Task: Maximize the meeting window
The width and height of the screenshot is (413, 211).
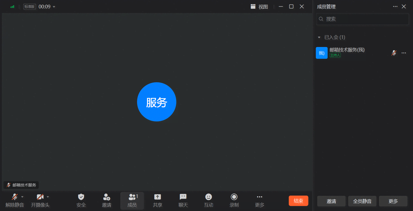Action: point(291,7)
